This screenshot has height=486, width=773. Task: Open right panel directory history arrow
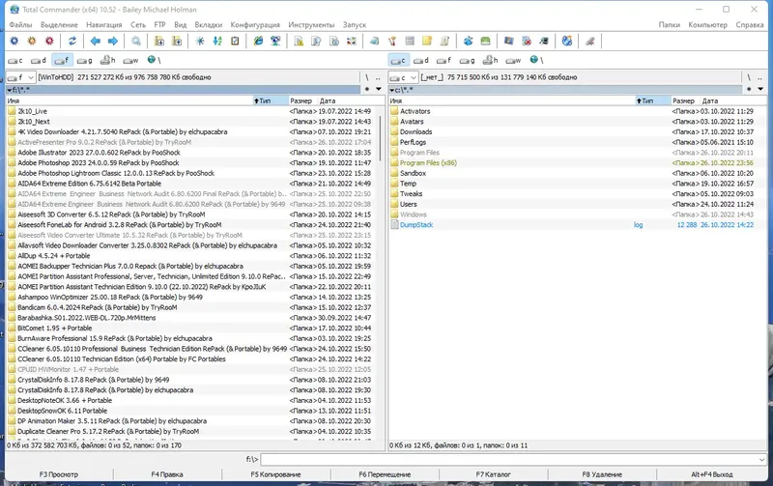pos(760,89)
